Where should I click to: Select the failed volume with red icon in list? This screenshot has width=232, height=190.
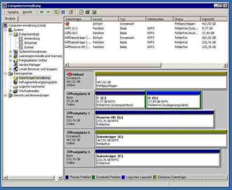67,24
